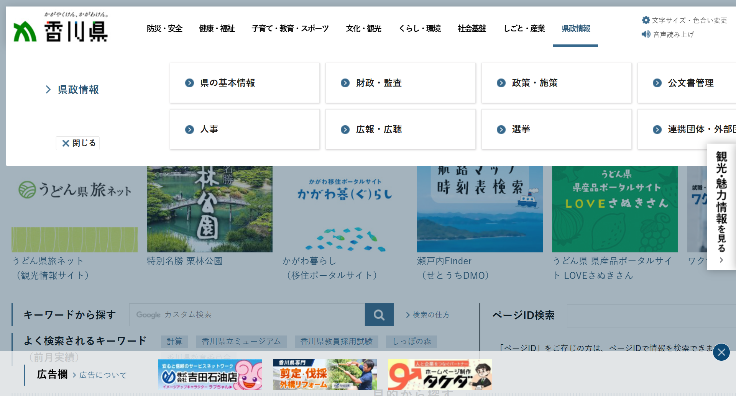Expand the しごと・産業 navigation menu
Viewport: 736px width, 396px height.
[524, 29]
